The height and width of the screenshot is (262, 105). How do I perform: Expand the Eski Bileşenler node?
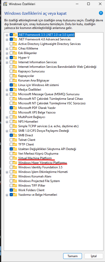(7, 53)
